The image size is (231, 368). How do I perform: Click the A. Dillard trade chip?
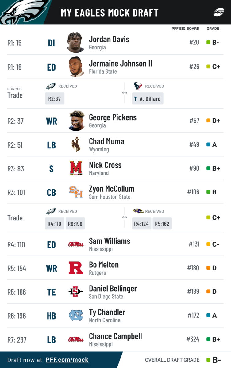[x=148, y=98]
